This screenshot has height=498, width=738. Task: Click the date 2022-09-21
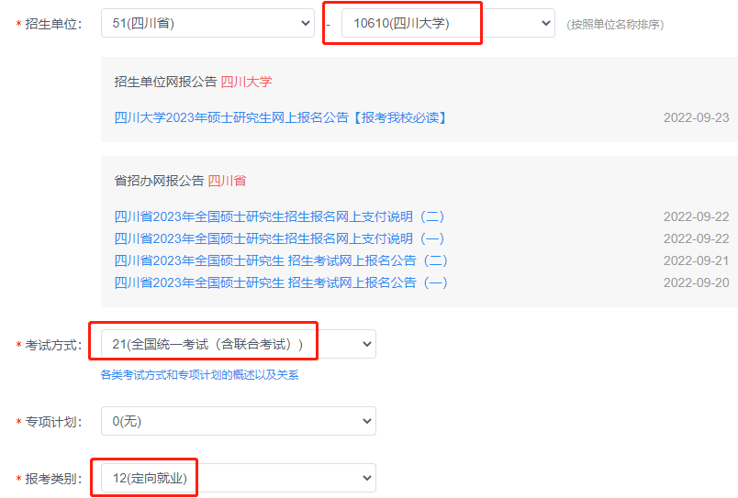[696, 260]
